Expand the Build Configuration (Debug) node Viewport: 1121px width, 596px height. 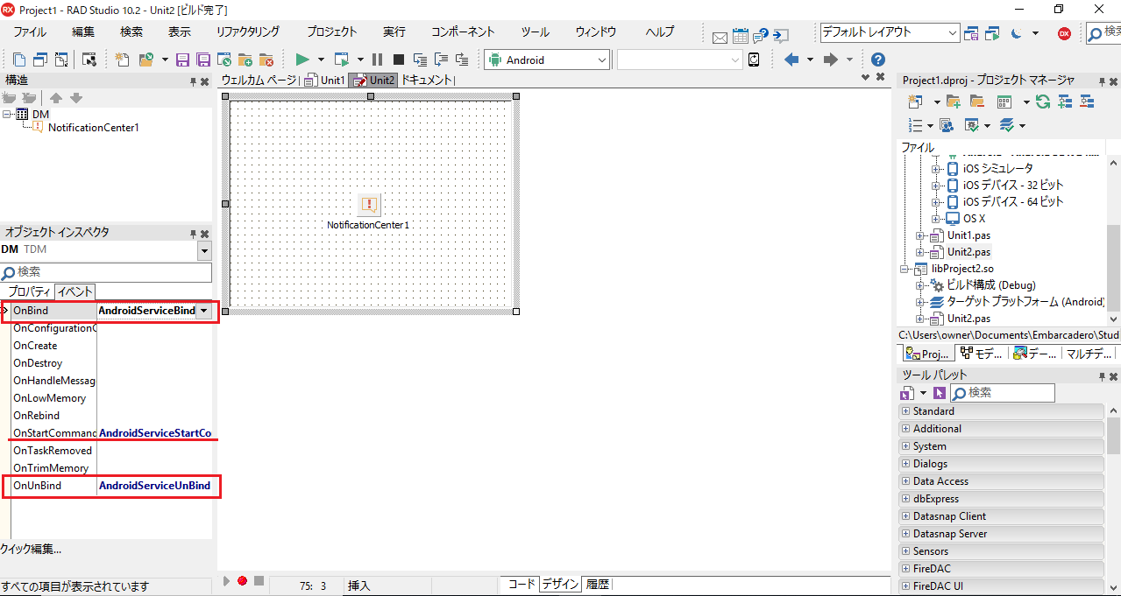[920, 285]
